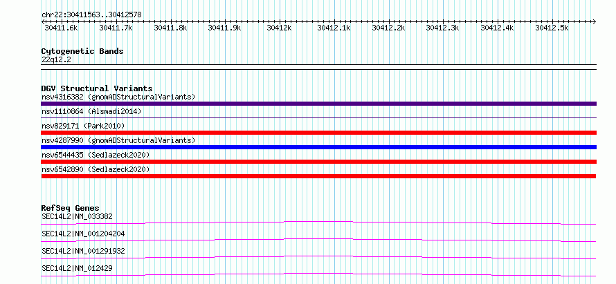This screenshot has width=616, height=284.
Task: Open the nsv1110864 (Alsmadi2014) label
Action: pyautogui.click(x=91, y=111)
